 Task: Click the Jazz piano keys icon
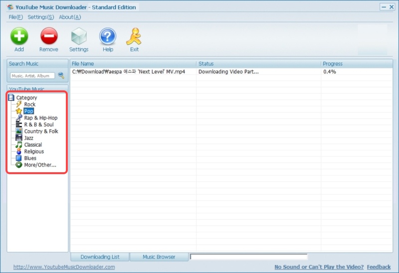19,138
